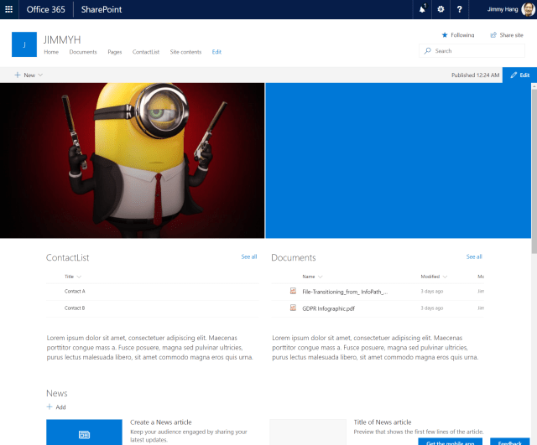
Task: Open Documents in site navigation
Action: [83, 52]
